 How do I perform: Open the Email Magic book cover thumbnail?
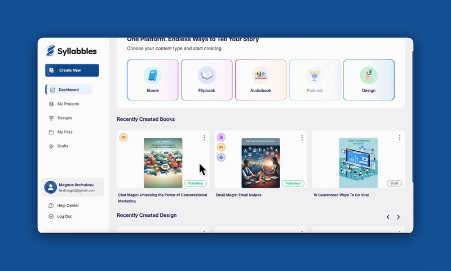click(x=260, y=163)
